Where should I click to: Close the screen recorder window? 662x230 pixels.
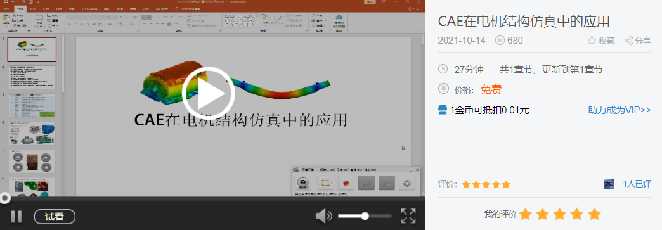click(x=417, y=170)
